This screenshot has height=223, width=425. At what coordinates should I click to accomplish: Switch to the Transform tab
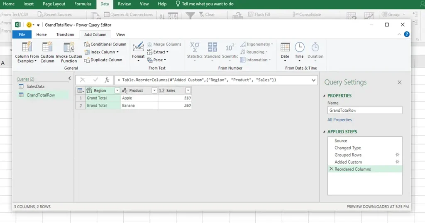[x=65, y=34]
